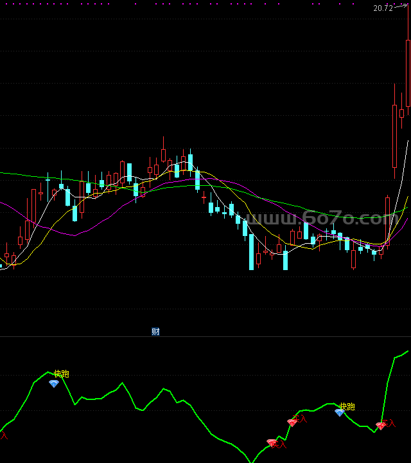Image resolution: width=411 pixels, height=463 pixels.
Task: Click the partial red 入 label at left edge
Action: pyautogui.click(x=4, y=436)
